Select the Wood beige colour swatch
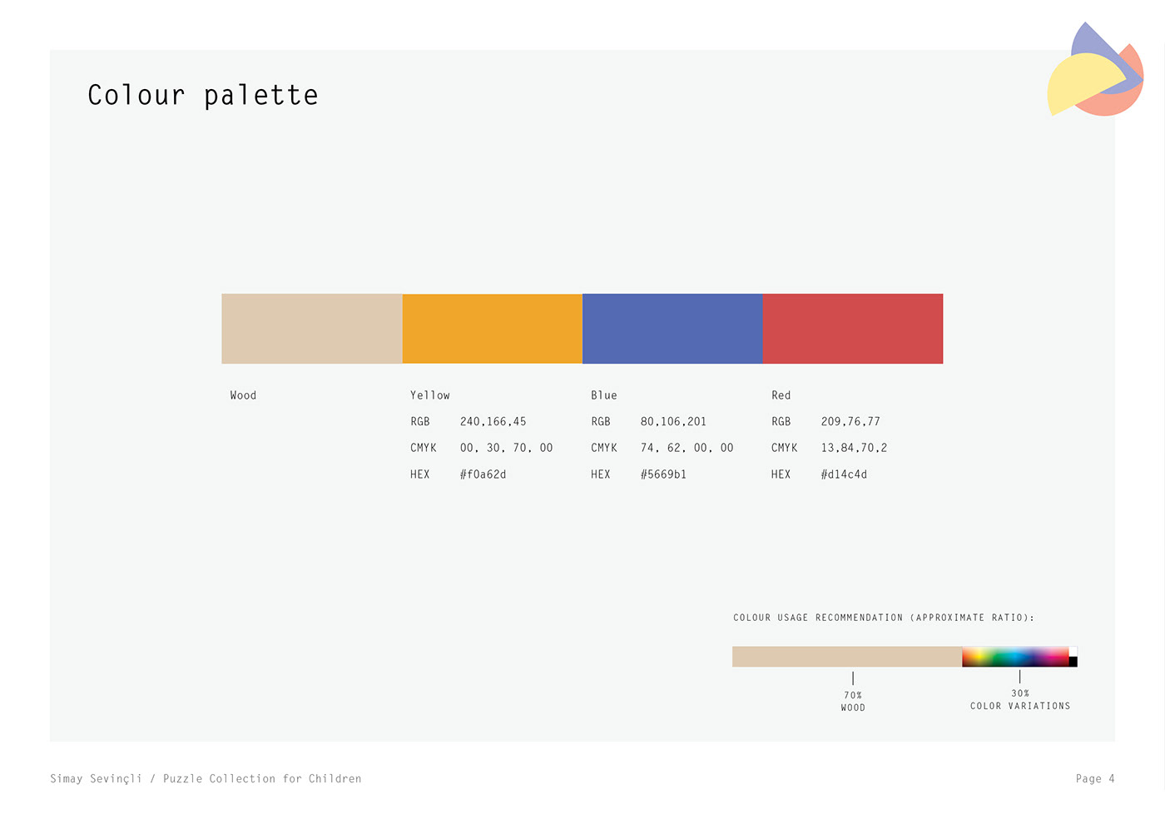Viewport: 1165px width, 824px height. [312, 329]
